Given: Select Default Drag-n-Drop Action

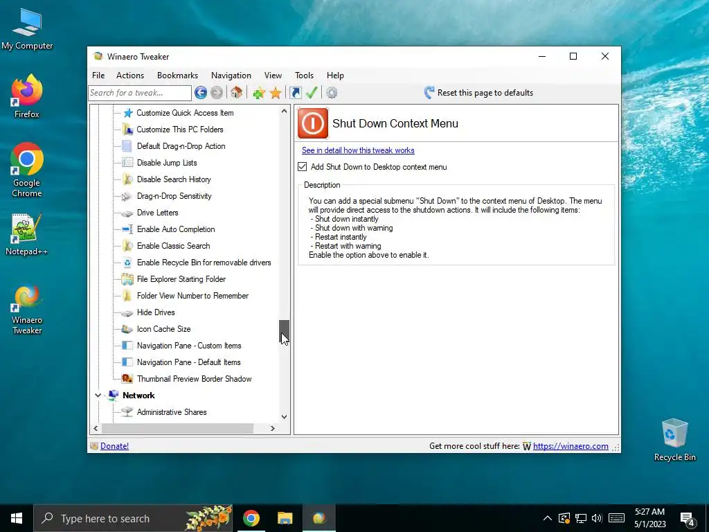Looking at the screenshot, I should [181, 146].
